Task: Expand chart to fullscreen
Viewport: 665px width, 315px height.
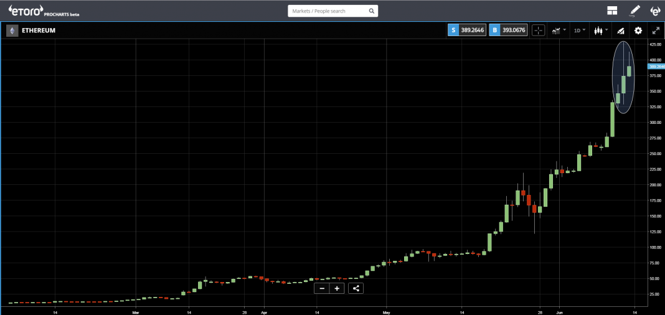Action: 655,31
